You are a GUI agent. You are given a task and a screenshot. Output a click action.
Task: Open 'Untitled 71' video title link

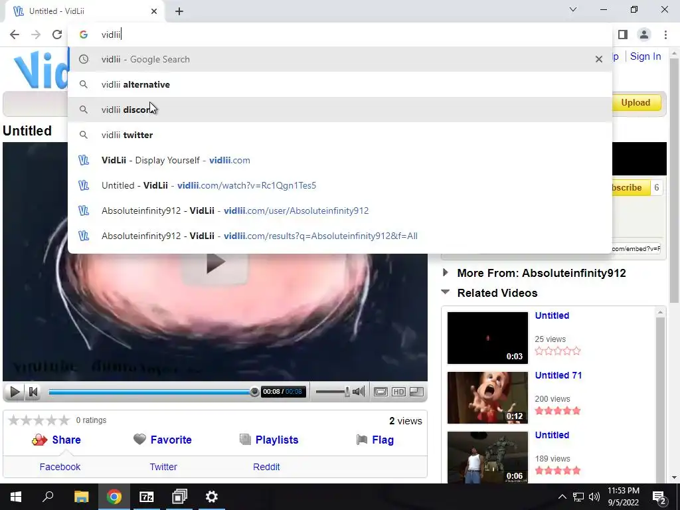(x=558, y=376)
